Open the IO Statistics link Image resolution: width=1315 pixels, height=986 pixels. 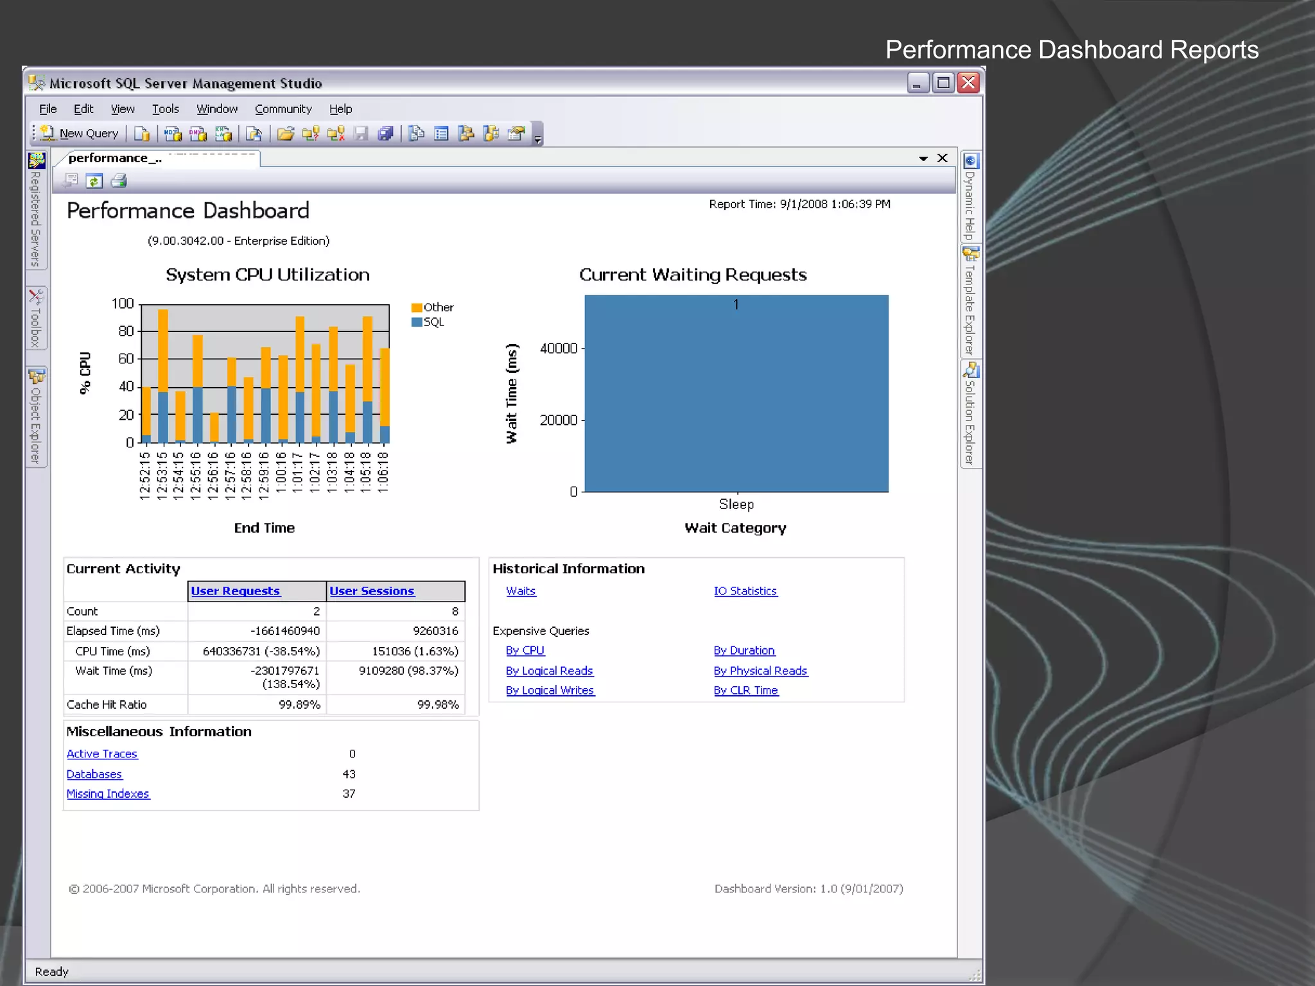tap(745, 591)
